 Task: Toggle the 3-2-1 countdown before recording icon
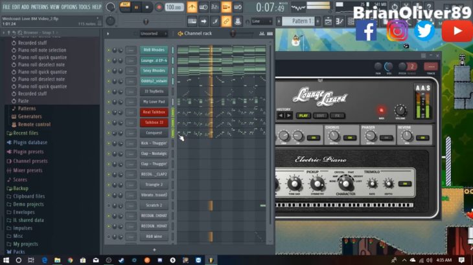[x=214, y=7]
